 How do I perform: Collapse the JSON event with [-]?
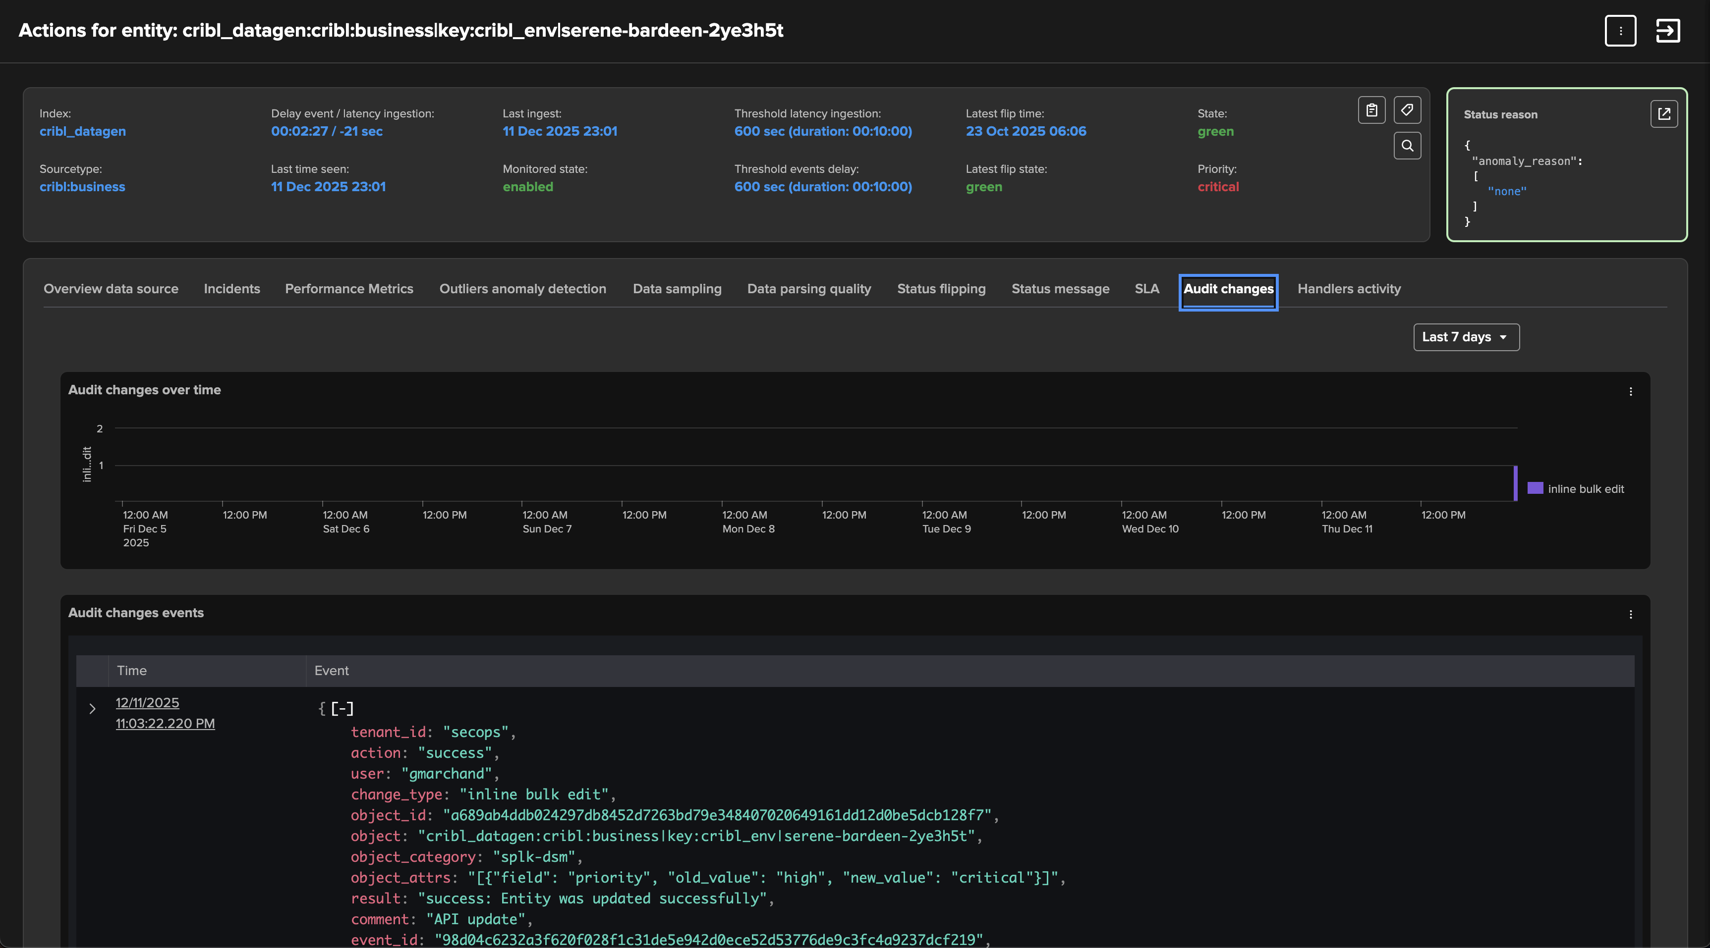(342, 708)
